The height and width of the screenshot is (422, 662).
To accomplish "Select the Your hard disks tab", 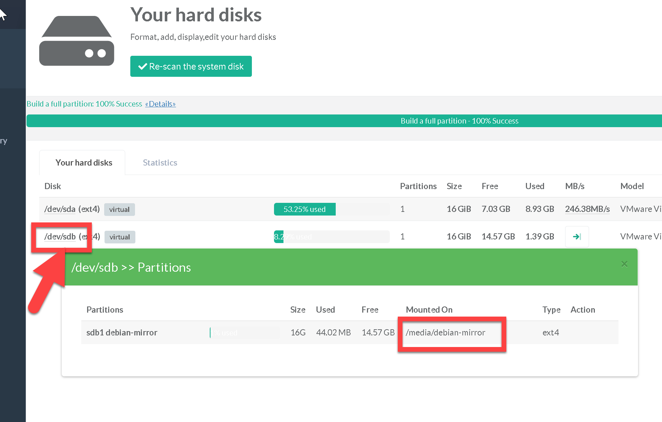I will coord(84,163).
